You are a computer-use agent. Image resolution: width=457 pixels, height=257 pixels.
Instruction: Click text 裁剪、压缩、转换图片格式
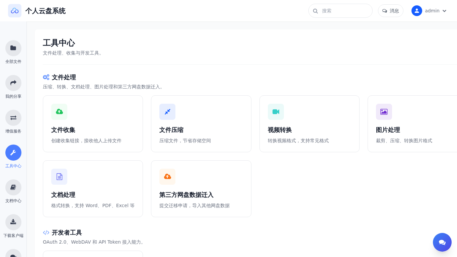click(x=404, y=141)
